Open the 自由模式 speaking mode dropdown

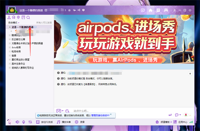tap(14, 23)
